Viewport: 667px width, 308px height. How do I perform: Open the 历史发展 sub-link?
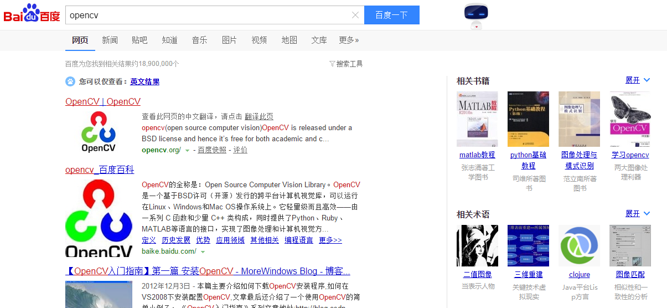click(x=176, y=240)
